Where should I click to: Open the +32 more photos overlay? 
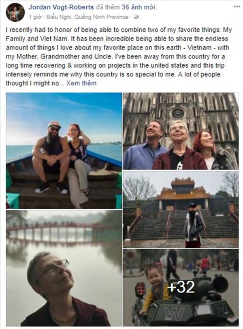(x=181, y=287)
